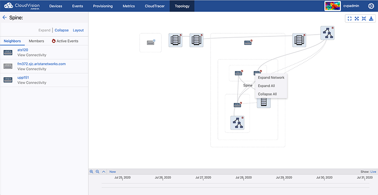The width and height of the screenshot is (378, 195).
Task: Select the leftmost server rack node
Action: coord(175,40)
